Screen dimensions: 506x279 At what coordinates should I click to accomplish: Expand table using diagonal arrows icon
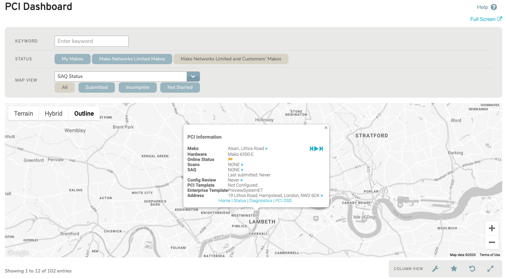(x=490, y=269)
